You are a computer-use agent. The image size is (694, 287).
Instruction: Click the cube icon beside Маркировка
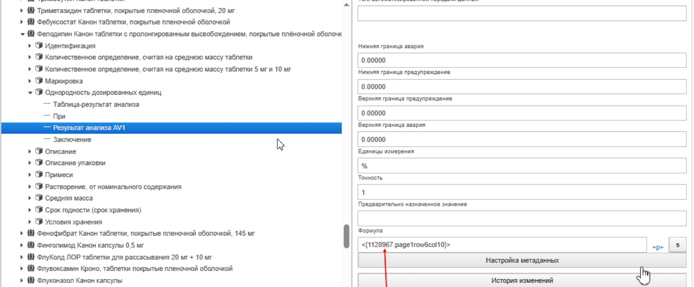point(39,81)
